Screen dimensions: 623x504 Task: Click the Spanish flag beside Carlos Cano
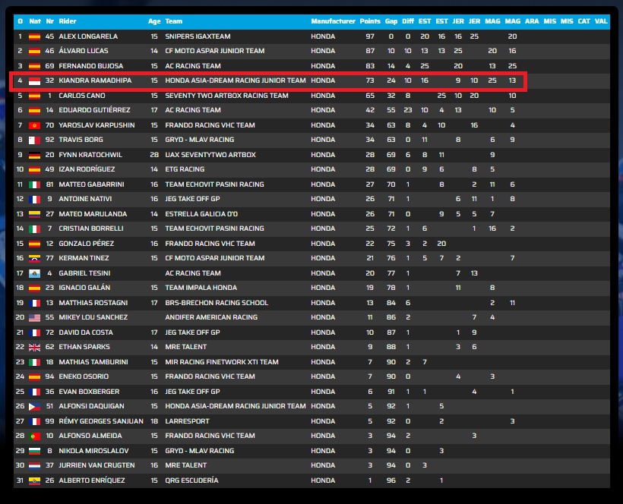coord(34,96)
